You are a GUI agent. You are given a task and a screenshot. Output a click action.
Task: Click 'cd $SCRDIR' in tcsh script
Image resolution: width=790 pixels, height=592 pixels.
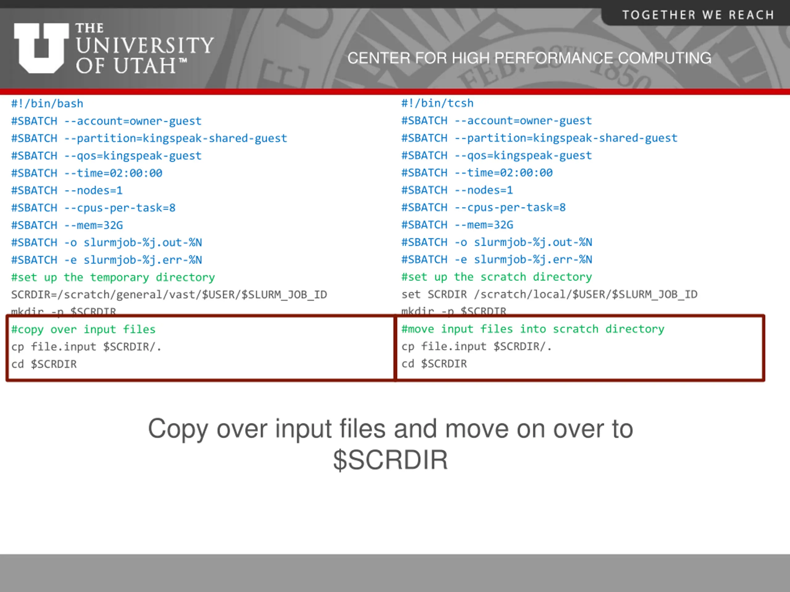click(434, 364)
